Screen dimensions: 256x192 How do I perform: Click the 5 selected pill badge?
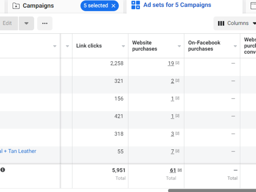click(x=99, y=6)
